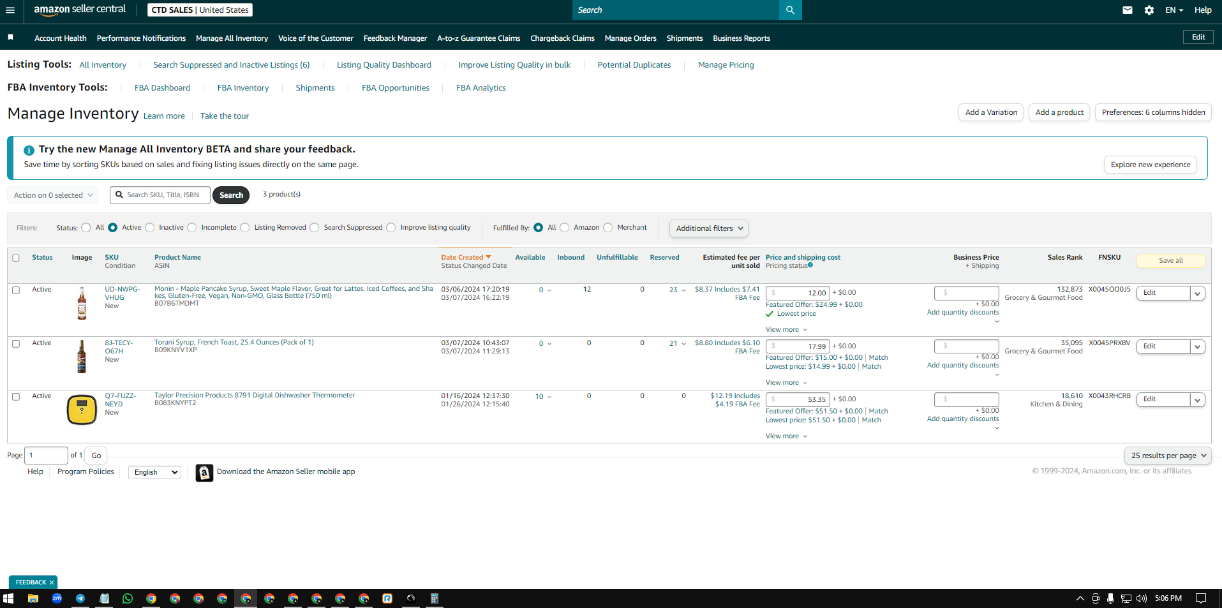Image resolution: width=1222 pixels, height=608 pixels.
Task: Open File Explorer from the taskbar
Action: pyautogui.click(x=33, y=598)
